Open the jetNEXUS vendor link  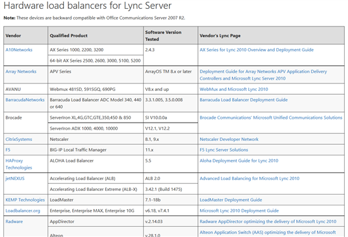click(x=15, y=178)
